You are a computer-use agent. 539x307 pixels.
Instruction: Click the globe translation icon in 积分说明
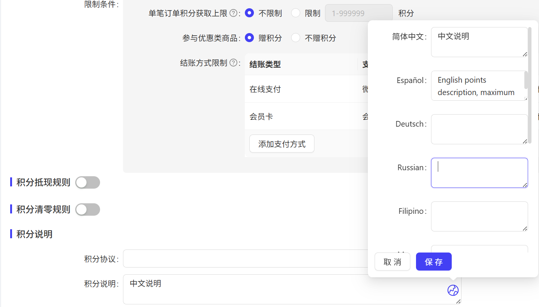(453, 290)
